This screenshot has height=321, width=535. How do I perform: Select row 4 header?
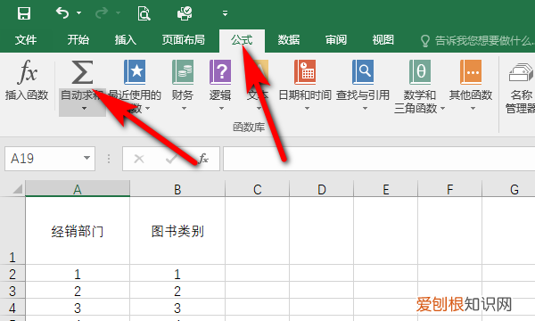(x=12, y=308)
